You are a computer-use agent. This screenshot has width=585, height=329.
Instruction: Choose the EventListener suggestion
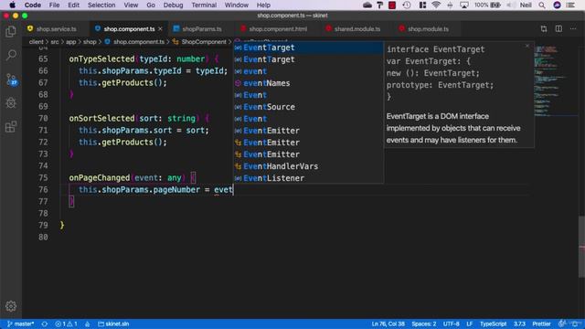click(x=308, y=178)
